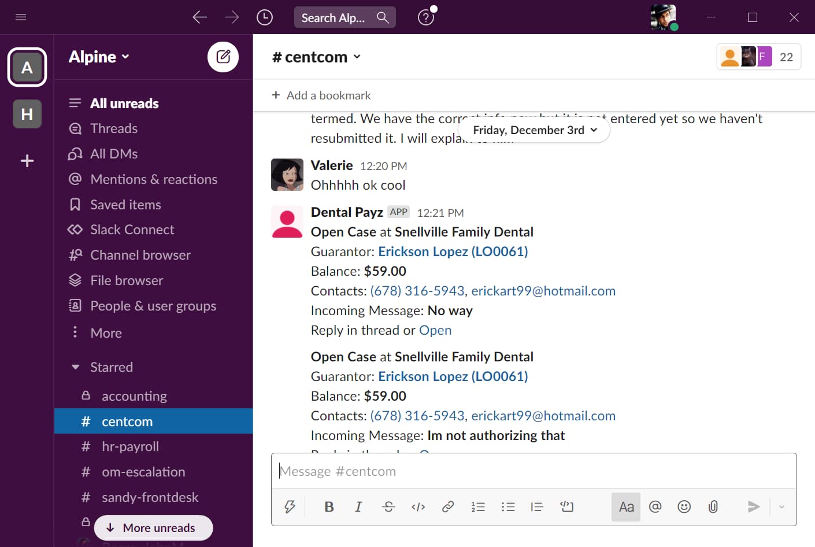Collapse the Starred section
This screenshot has width=815, height=547.
pos(76,367)
